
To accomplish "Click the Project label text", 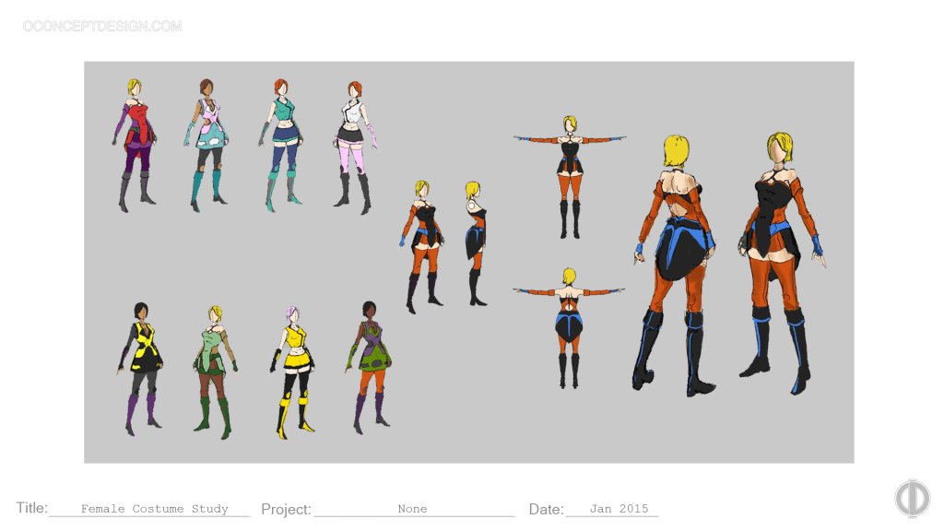I will [x=286, y=509].
